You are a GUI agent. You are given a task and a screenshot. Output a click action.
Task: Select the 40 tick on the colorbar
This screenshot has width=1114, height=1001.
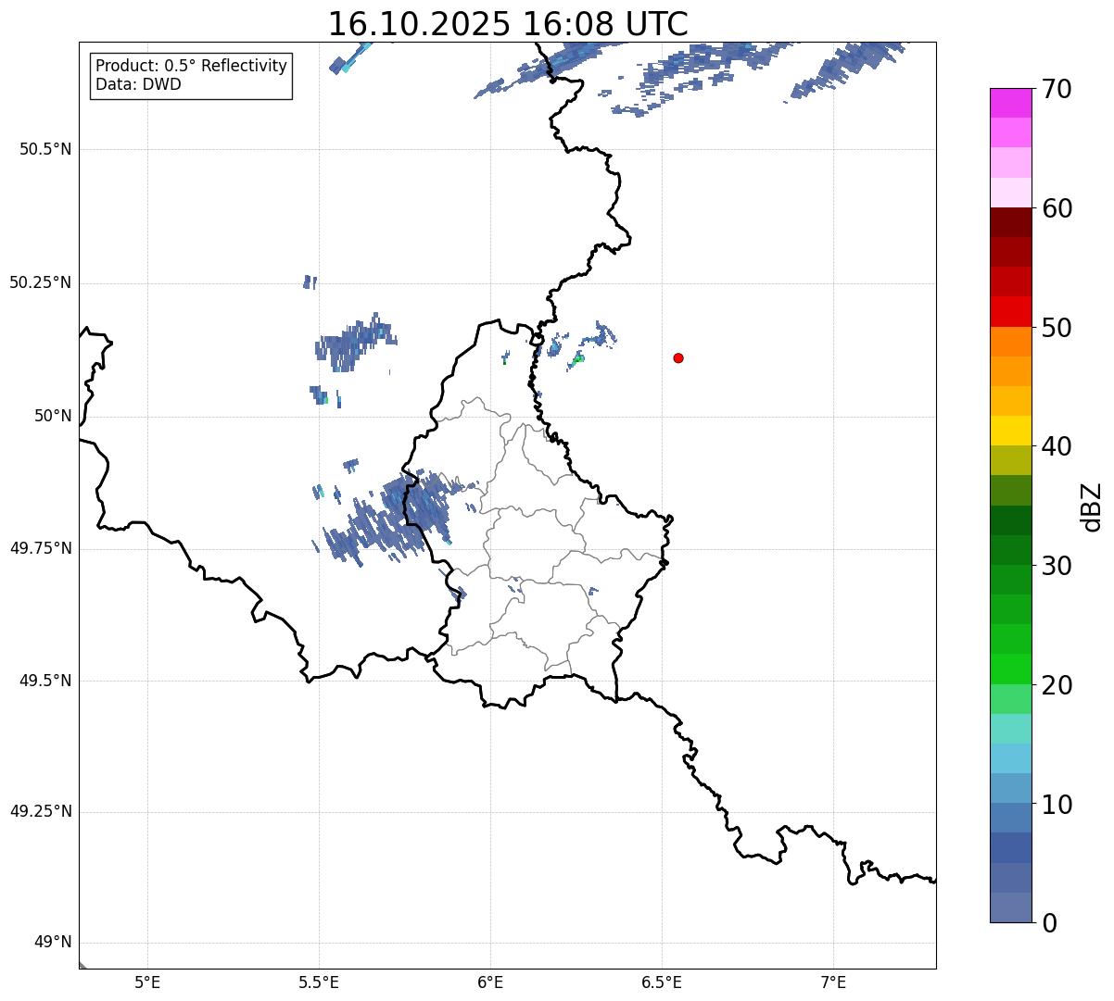(x=1056, y=446)
